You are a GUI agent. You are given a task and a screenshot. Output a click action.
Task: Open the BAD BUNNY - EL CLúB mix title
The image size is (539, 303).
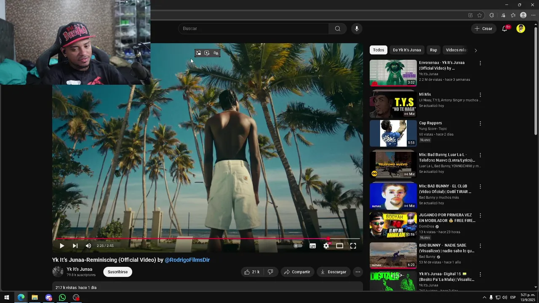(445, 189)
